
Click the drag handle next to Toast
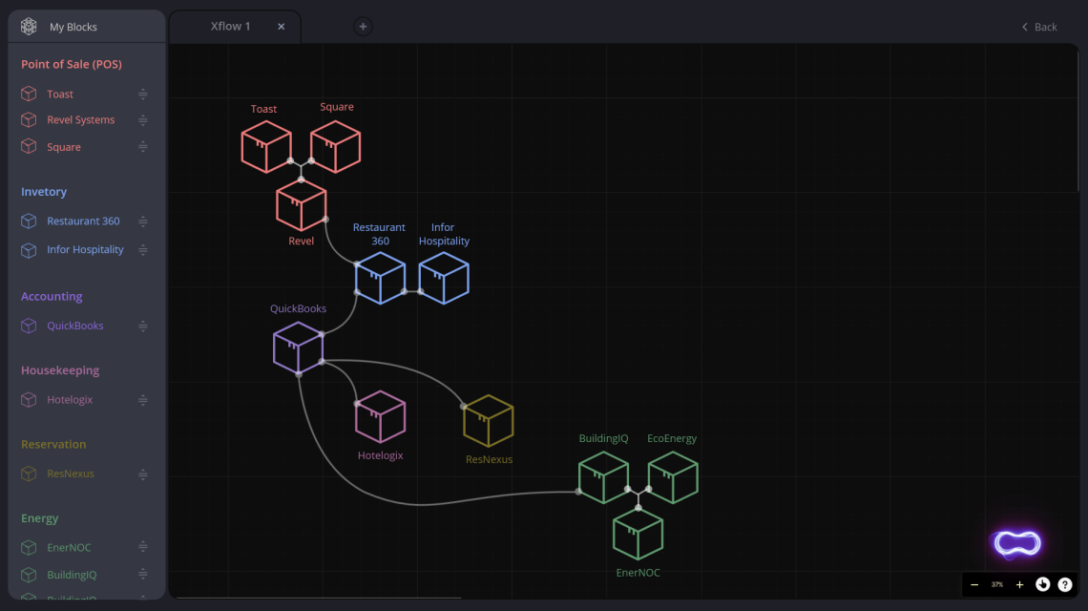[x=142, y=94]
